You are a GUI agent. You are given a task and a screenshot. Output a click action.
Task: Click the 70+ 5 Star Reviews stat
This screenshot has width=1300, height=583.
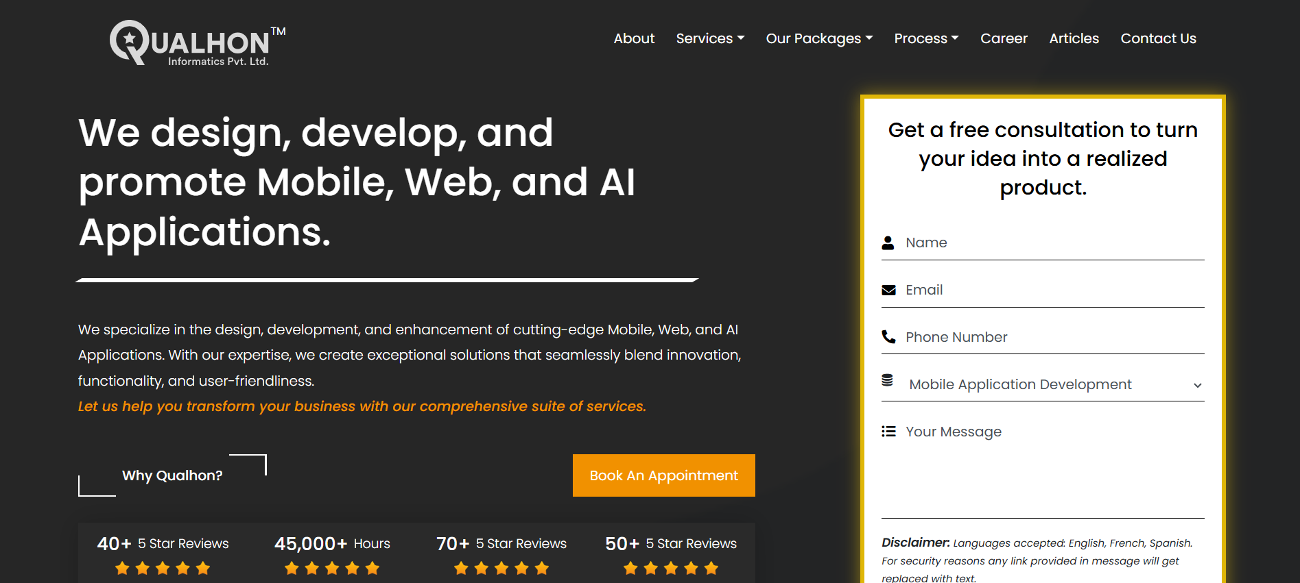click(501, 543)
